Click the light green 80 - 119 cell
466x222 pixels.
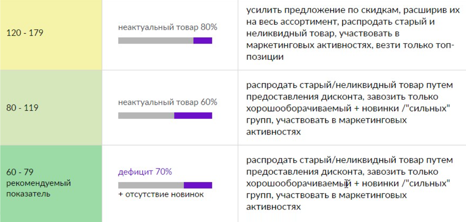tap(51, 108)
